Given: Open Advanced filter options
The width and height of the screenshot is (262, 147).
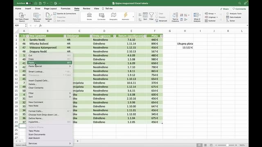Looking at the screenshot, I should tap(161, 21).
